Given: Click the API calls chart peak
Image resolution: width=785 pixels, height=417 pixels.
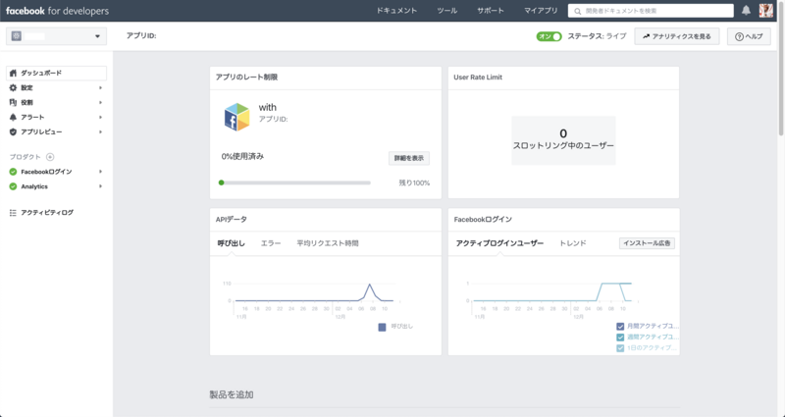Looking at the screenshot, I should (370, 285).
